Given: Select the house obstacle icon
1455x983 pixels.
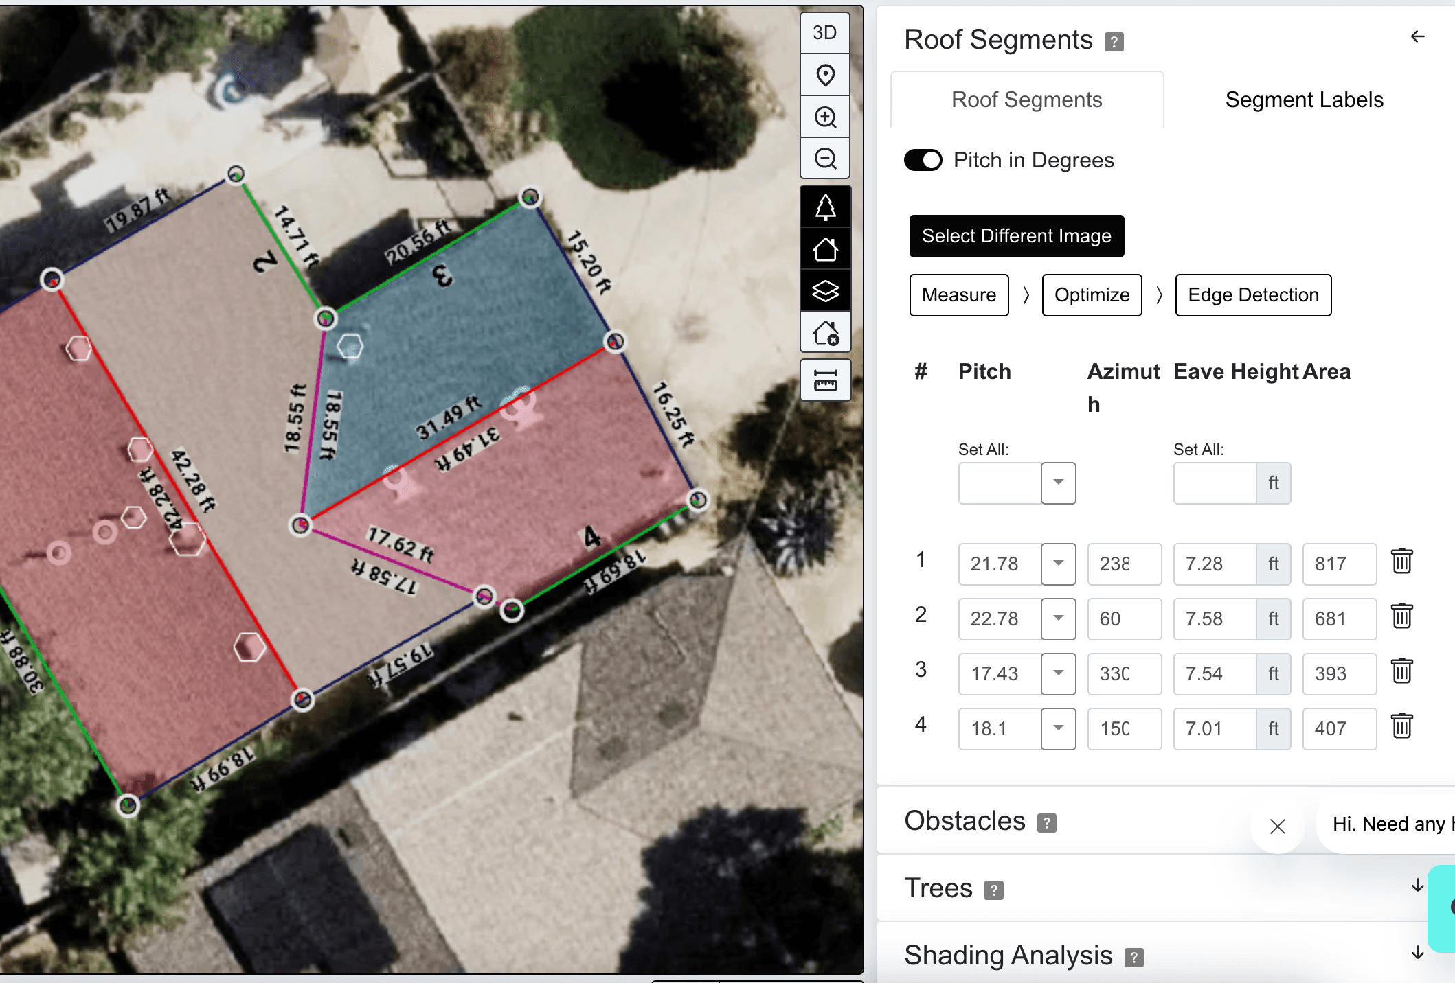Looking at the screenshot, I should click(824, 334).
